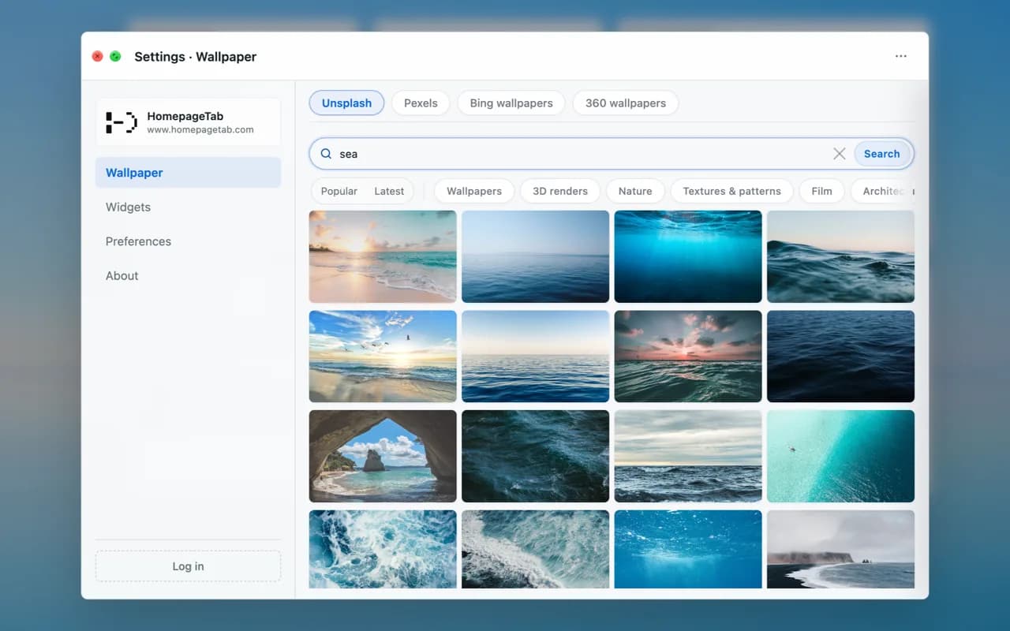Switch to the Unsplash source tab
Image resolution: width=1010 pixels, height=631 pixels.
tap(346, 103)
